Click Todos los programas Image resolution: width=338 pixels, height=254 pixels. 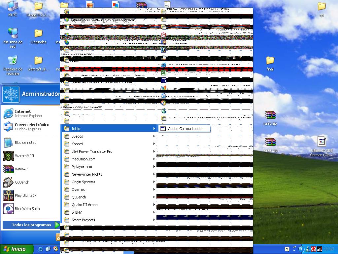click(x=31, y=225)
